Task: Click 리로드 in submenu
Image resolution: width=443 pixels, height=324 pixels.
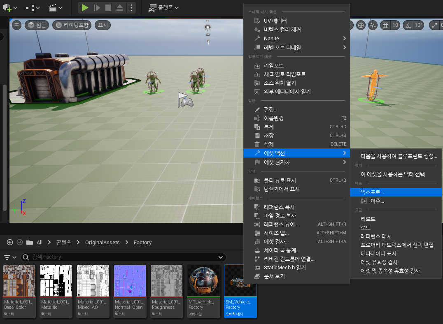Action: click(x=396, y=219)
